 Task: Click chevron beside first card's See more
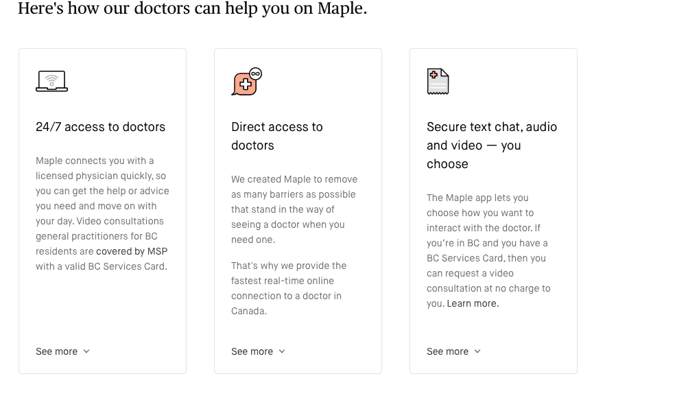(x=86, y=351)
